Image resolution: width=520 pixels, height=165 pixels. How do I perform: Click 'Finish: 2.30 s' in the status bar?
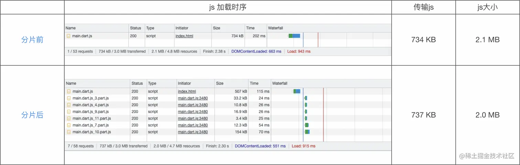(217, 146)
